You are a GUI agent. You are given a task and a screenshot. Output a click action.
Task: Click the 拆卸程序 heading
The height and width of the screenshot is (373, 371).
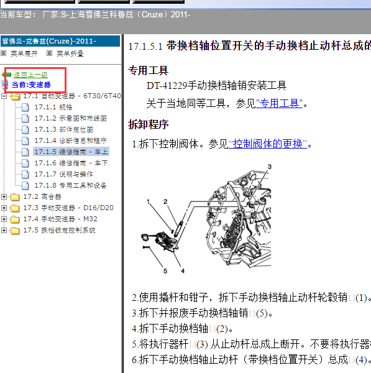149,124
